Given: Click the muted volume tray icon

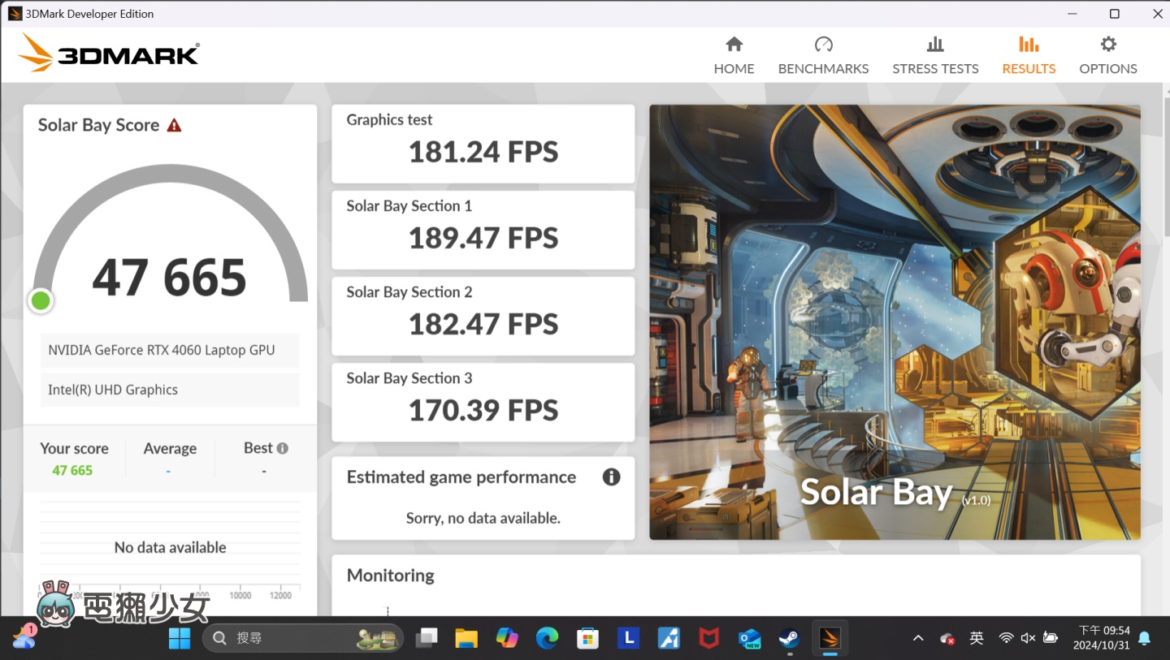Looking at the screenshot, I should (x=1028, y=639).
